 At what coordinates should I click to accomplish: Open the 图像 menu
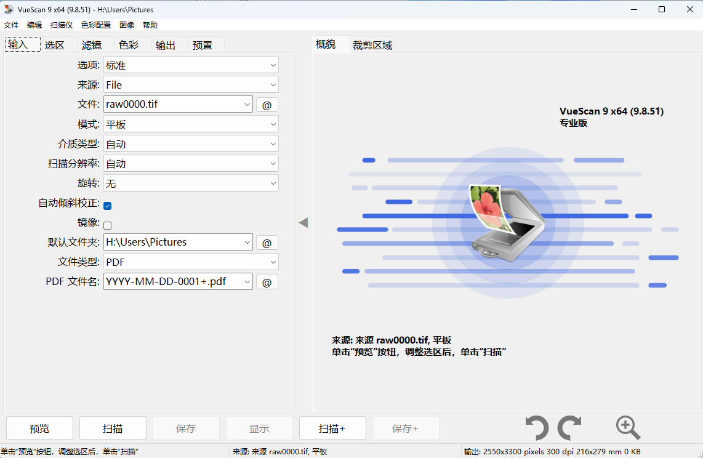click(127, 25)
